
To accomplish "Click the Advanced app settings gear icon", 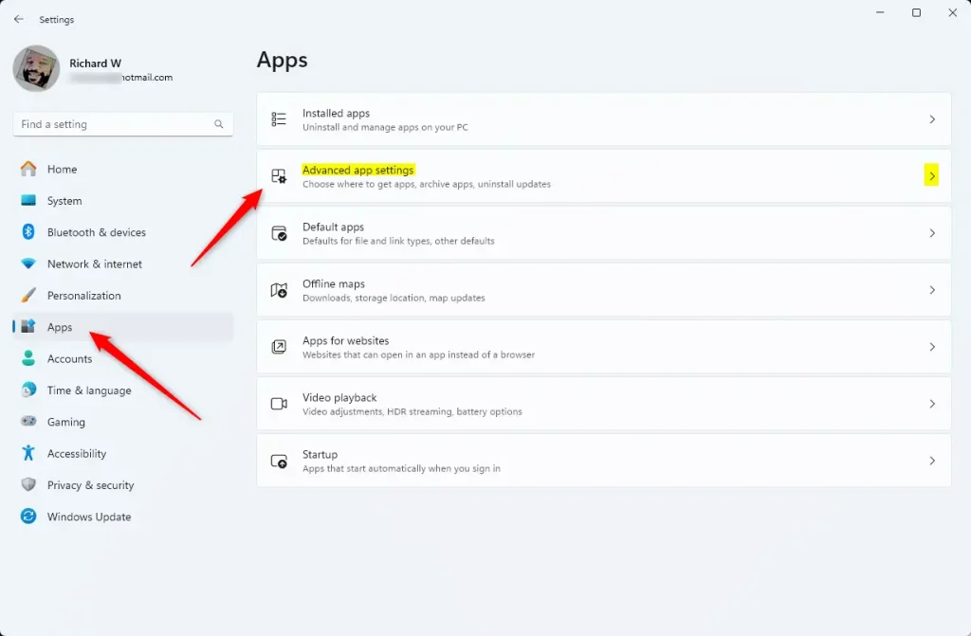I will pos(279,176).
